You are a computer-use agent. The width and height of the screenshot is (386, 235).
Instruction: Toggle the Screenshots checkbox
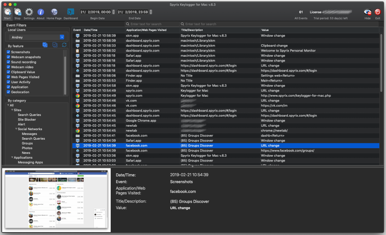(8, 52)
